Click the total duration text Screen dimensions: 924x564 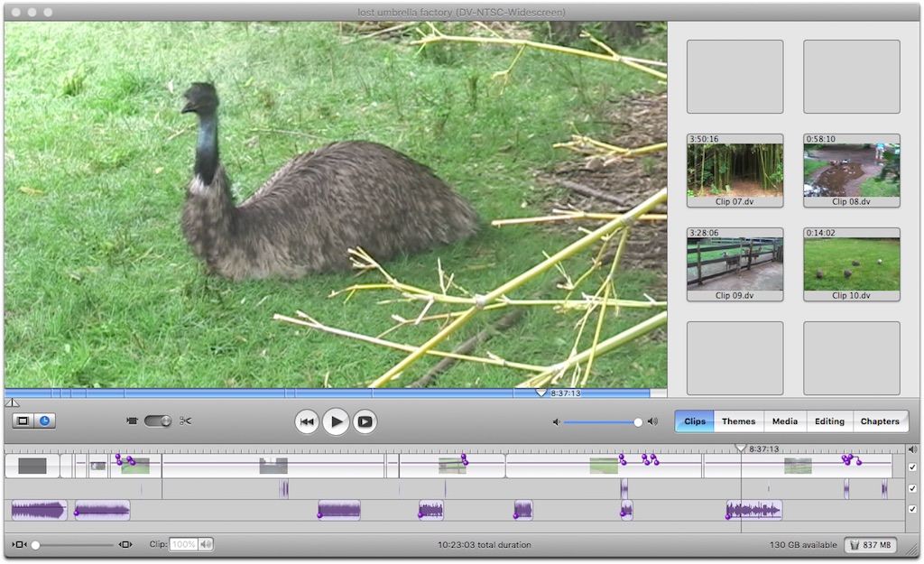[485, 545]
